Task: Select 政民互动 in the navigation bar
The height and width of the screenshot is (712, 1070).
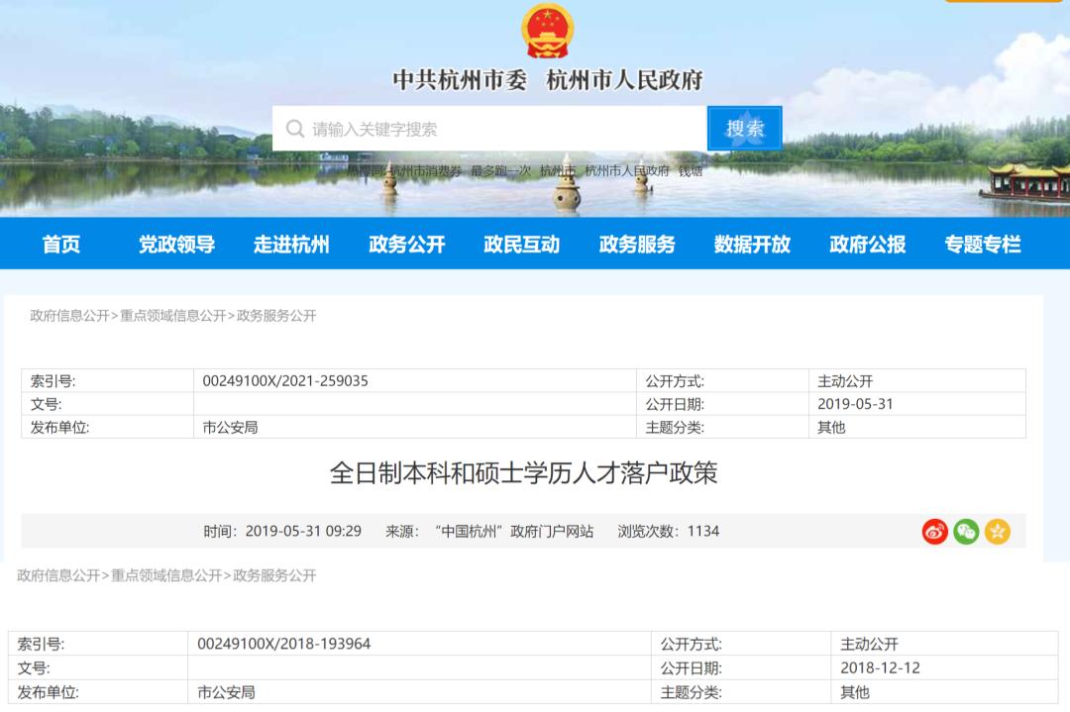Action: [524, 244]
